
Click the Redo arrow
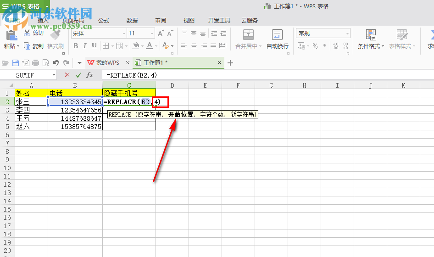coord(66,63)
